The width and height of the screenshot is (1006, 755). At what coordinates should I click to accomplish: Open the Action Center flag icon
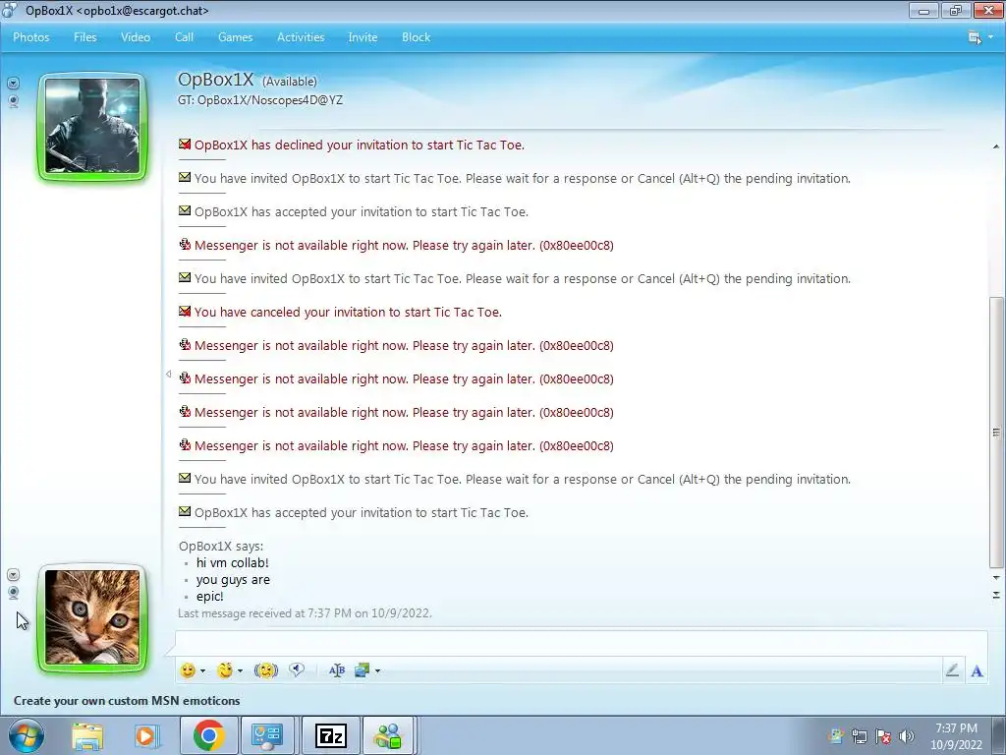(x=883, y=735)
